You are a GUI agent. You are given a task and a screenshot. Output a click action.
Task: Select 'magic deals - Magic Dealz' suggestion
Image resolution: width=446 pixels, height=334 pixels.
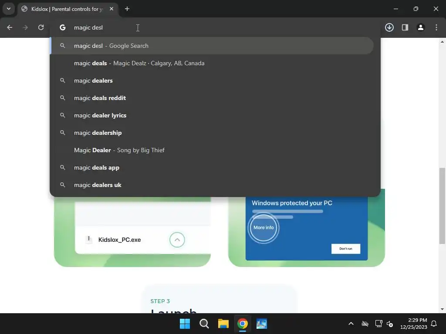click(x=212, y=63)
